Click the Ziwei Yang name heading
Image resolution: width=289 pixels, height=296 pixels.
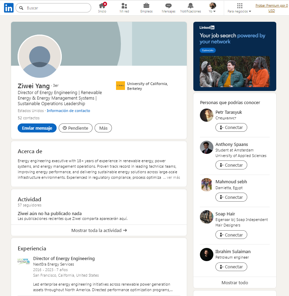point(33,86)
